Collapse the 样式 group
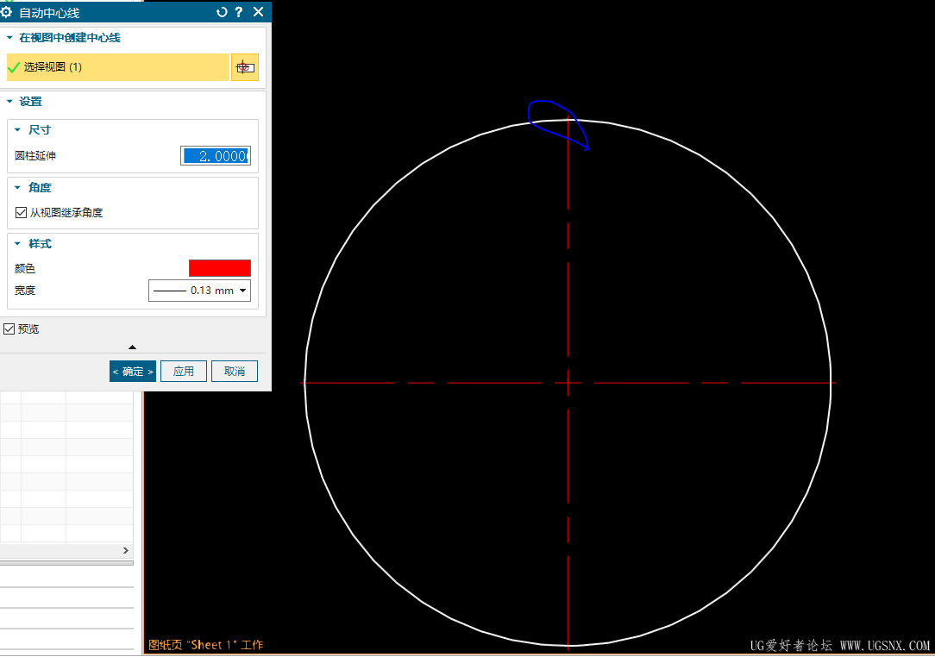 17,243
